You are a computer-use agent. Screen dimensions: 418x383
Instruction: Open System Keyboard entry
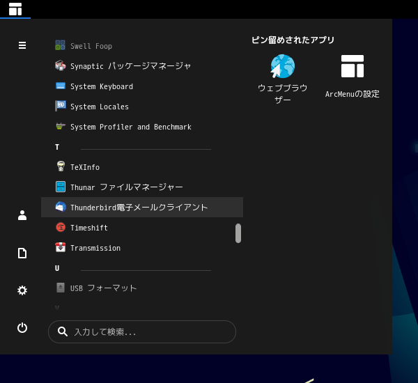(x=142, y=86)
